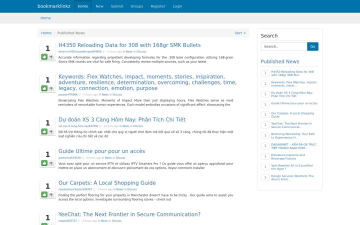Open author soi-cau-3-cang-hom-nay432392 profile
Image resolution: width=360 pixels, height=225 pixels.
click(x=78, y=126)
